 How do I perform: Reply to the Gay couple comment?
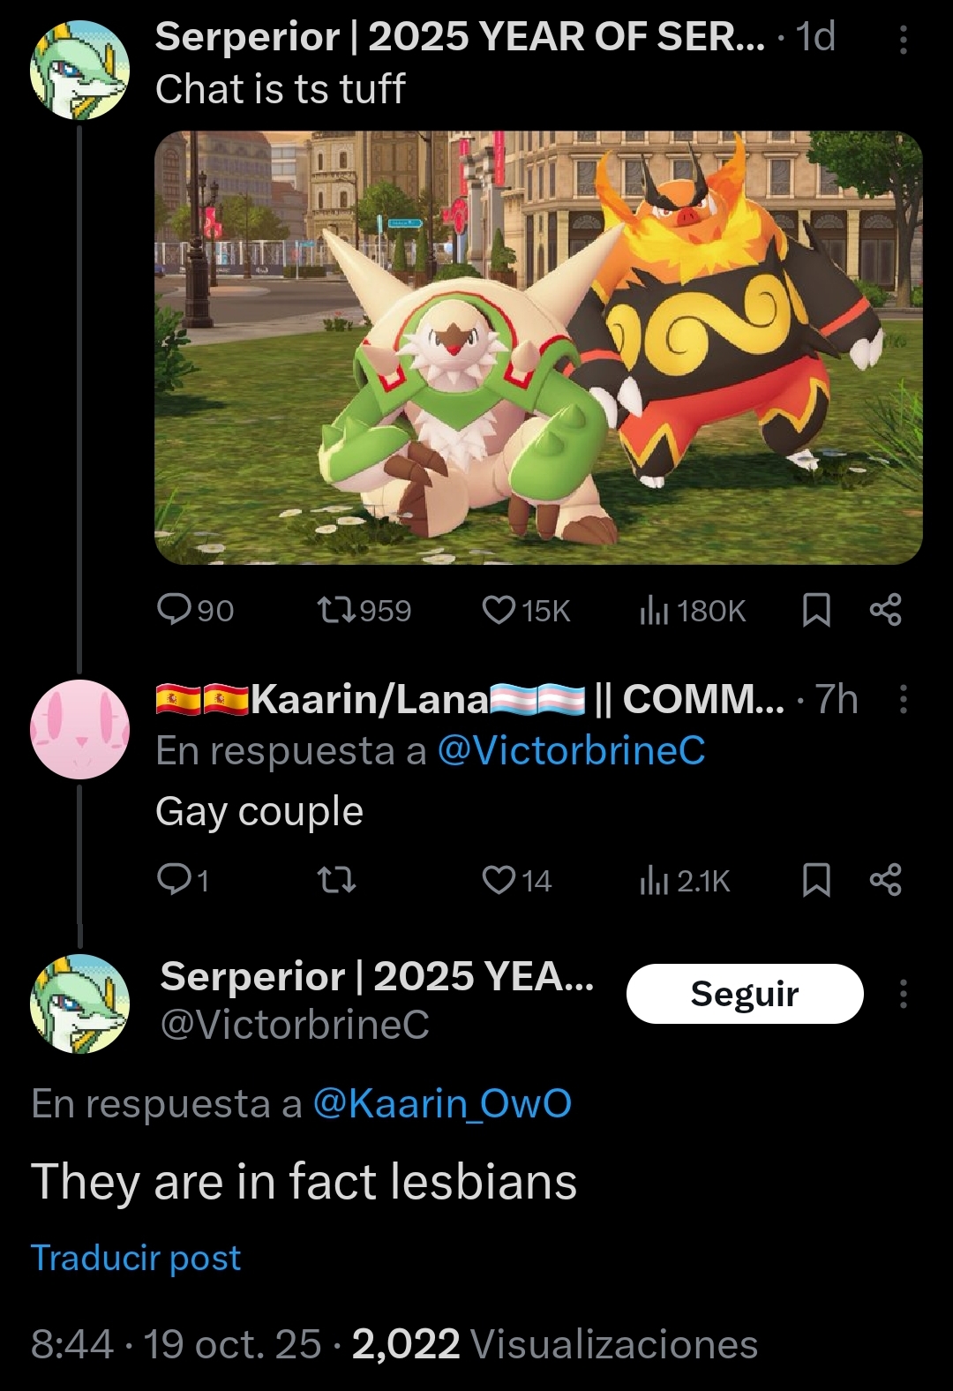183,880
